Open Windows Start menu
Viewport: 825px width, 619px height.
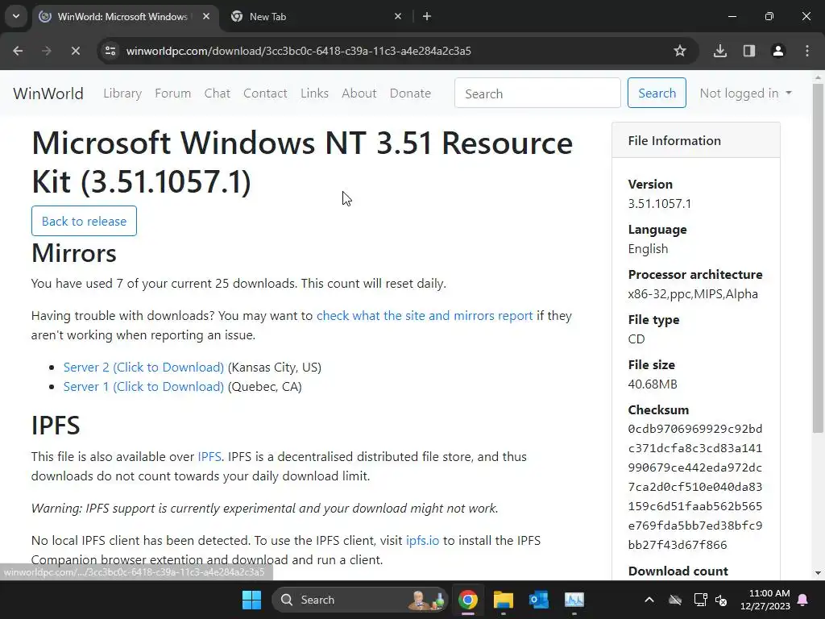click(x=251, y=600)
